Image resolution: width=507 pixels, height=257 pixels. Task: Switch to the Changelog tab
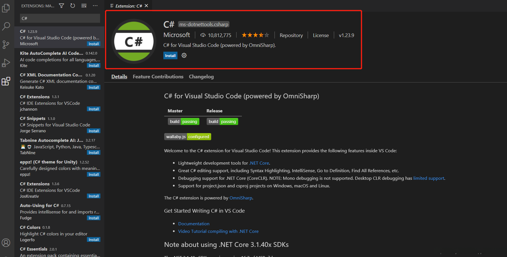click(201, 77)
